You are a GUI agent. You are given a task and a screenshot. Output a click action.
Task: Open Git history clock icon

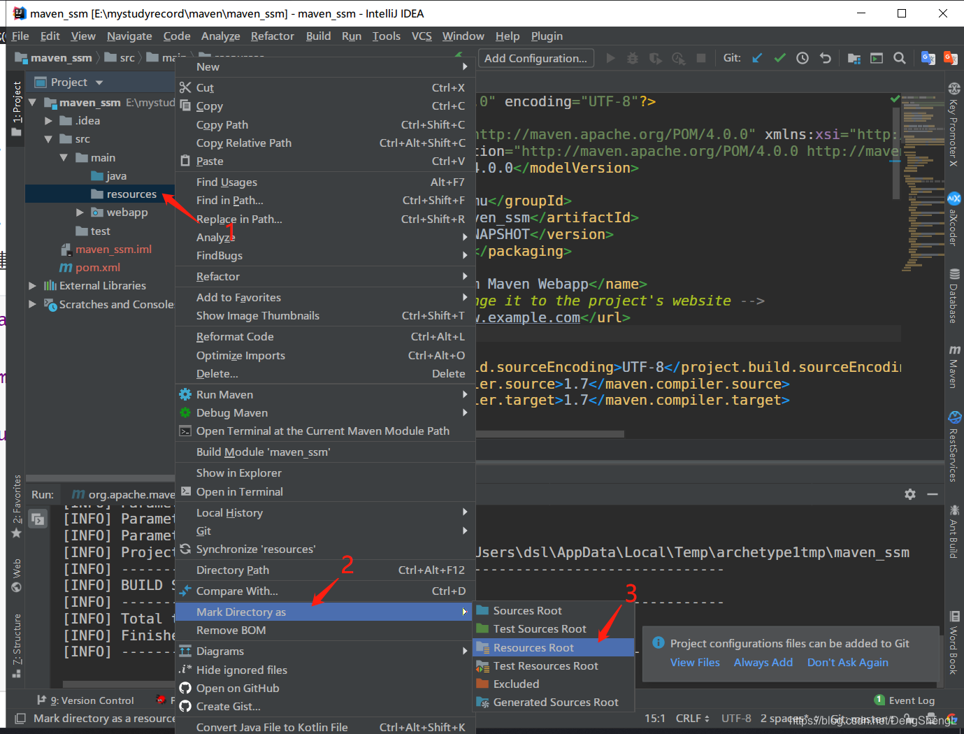(x=803, y=58)
